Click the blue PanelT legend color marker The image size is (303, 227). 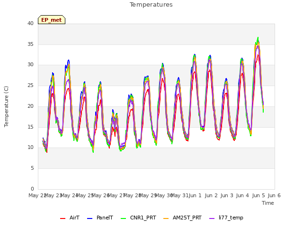click(x=90, y=218)
